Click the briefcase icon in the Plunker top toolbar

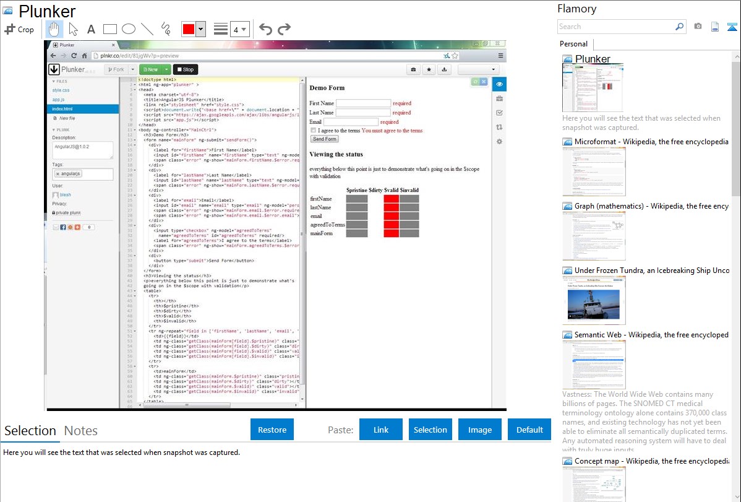[414, 69]
